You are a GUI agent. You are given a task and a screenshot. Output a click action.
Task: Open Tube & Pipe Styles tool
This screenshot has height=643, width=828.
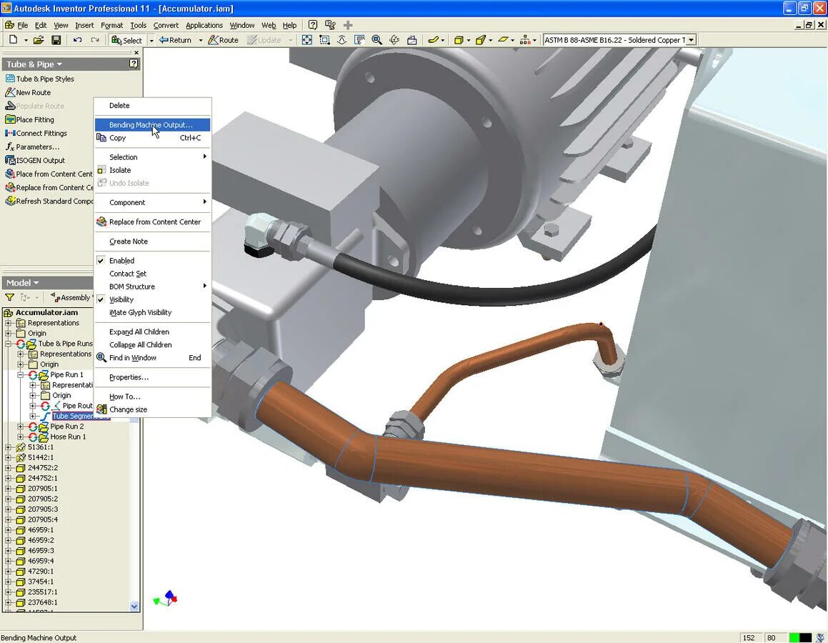(39, 79)
